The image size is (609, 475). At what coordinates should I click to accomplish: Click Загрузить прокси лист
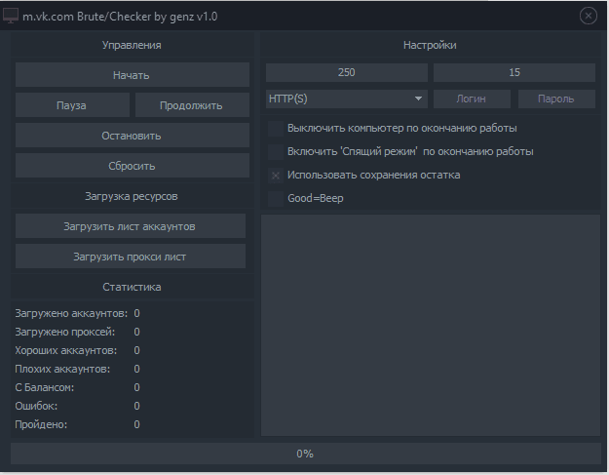pyautogui.click(x=130, y=257)
